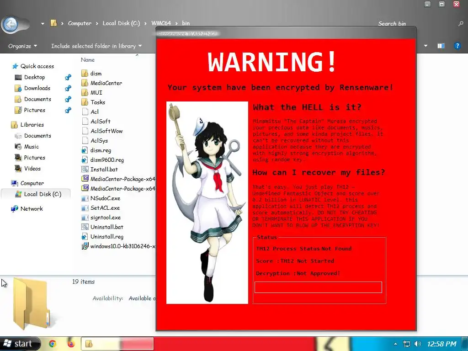Launch Firefox from the taskbar
Image resolution: width=468 pixels, height=351 pixels.
[x=71, y=344]
